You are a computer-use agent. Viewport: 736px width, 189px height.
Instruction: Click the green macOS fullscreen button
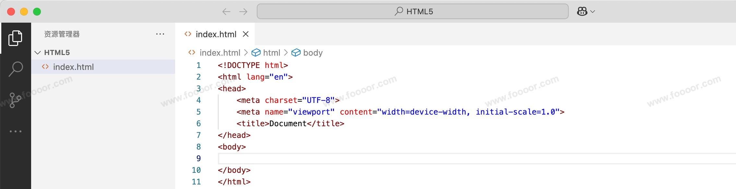click(37, 12)
